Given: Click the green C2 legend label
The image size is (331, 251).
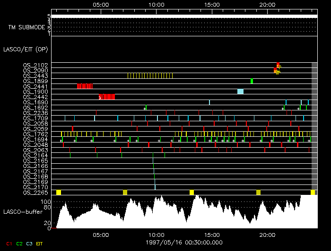Looking at the screenshot, I should click(x=19, y=243).
